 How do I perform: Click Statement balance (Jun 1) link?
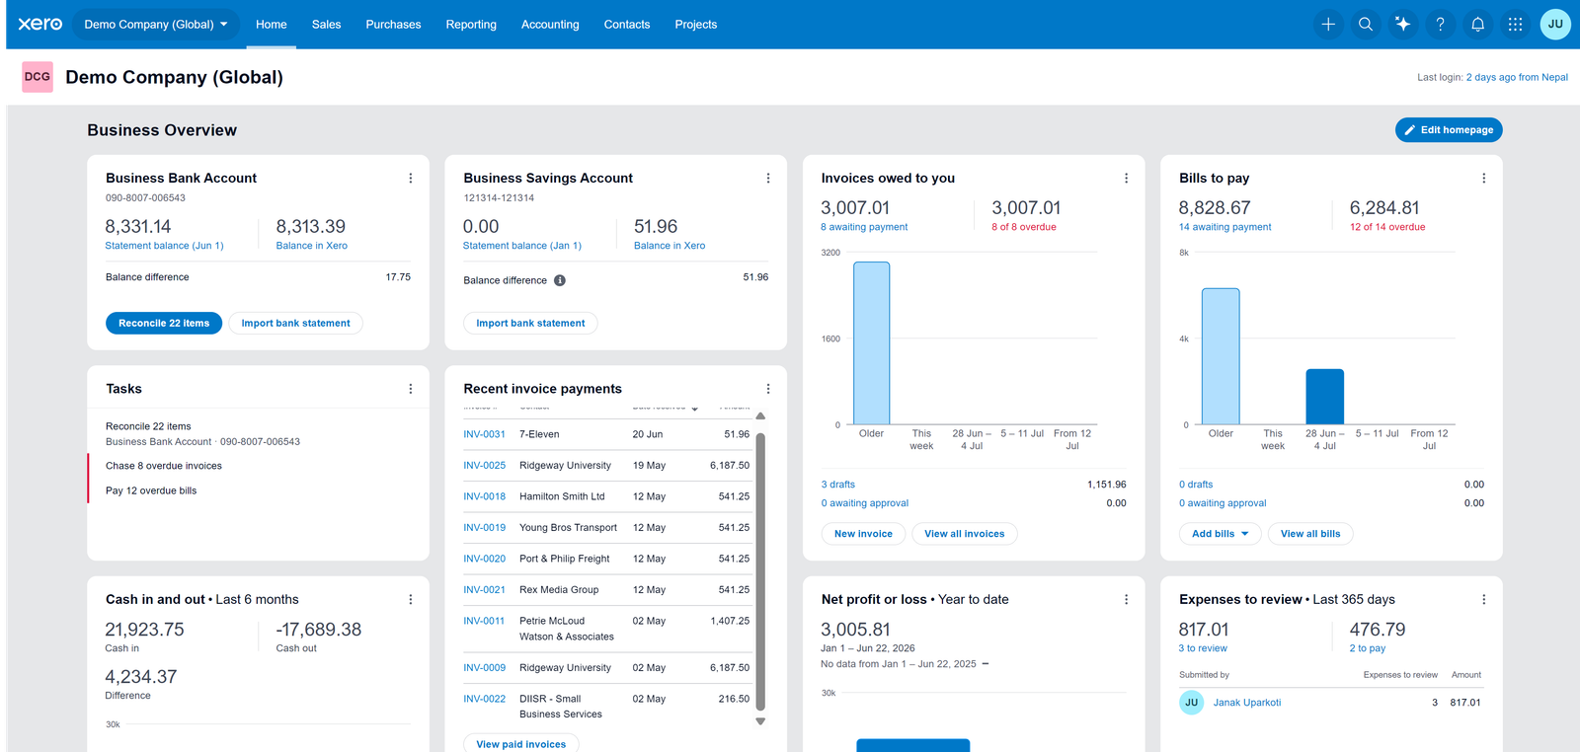point(164,246)
